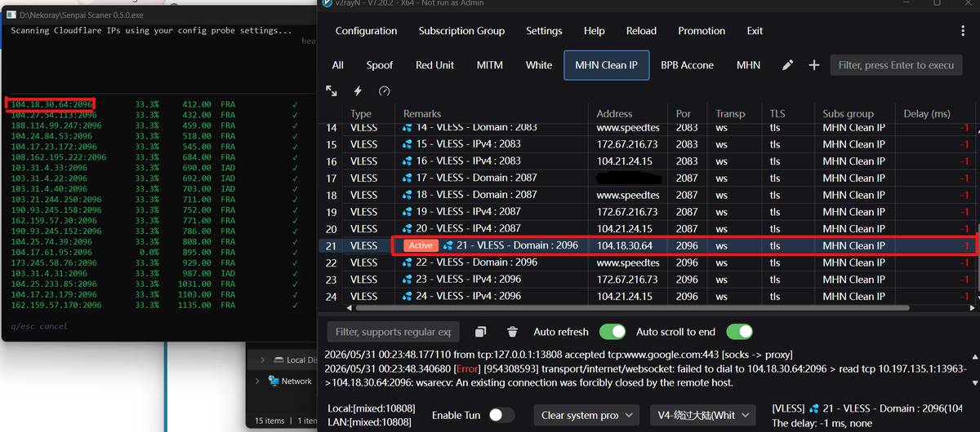Clear log with the trash icon

(513, 332)
